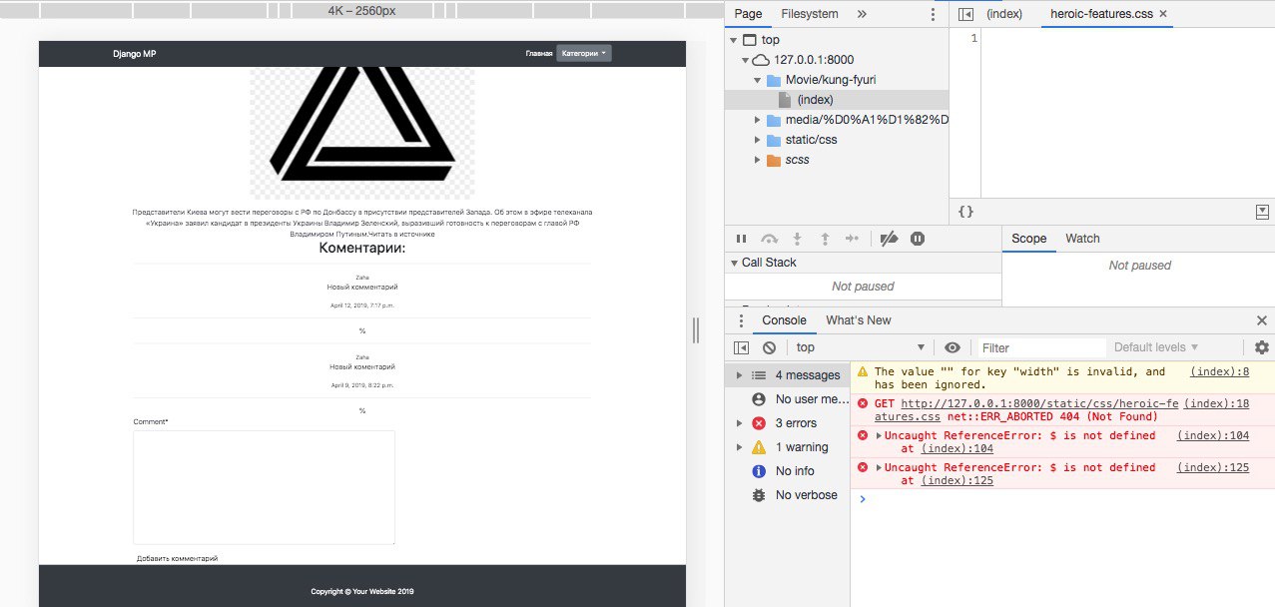Close the heroic-features.css tab
The width and height of the screenshot is (1275, 607).
(x=1163, y=14)
